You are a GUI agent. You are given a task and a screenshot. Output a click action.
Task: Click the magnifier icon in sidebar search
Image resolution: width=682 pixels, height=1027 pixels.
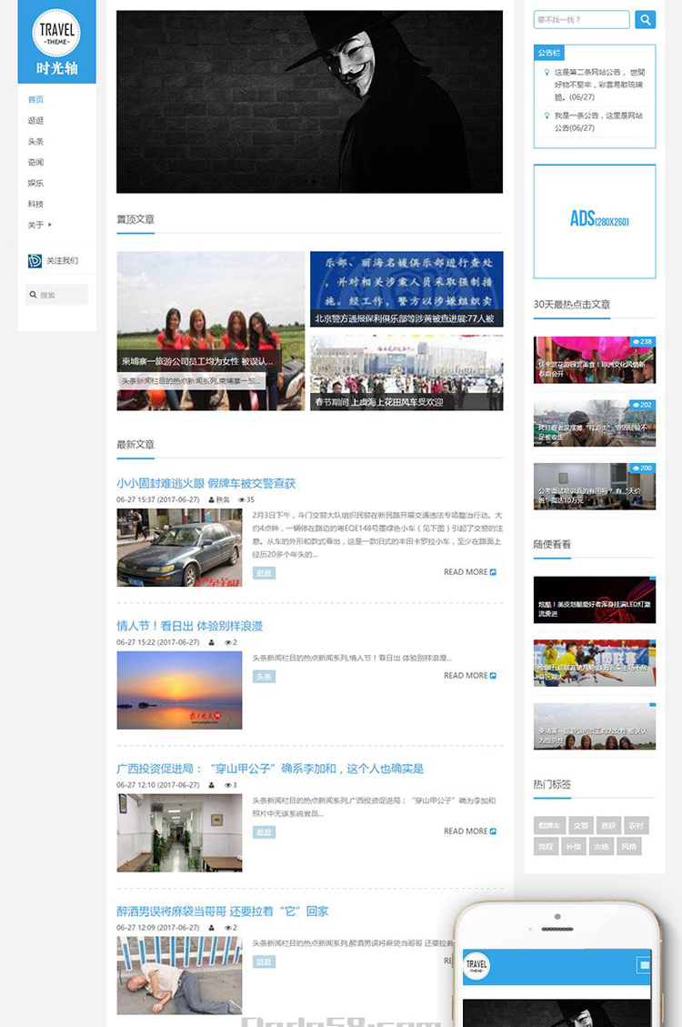(x=33, y=295)
